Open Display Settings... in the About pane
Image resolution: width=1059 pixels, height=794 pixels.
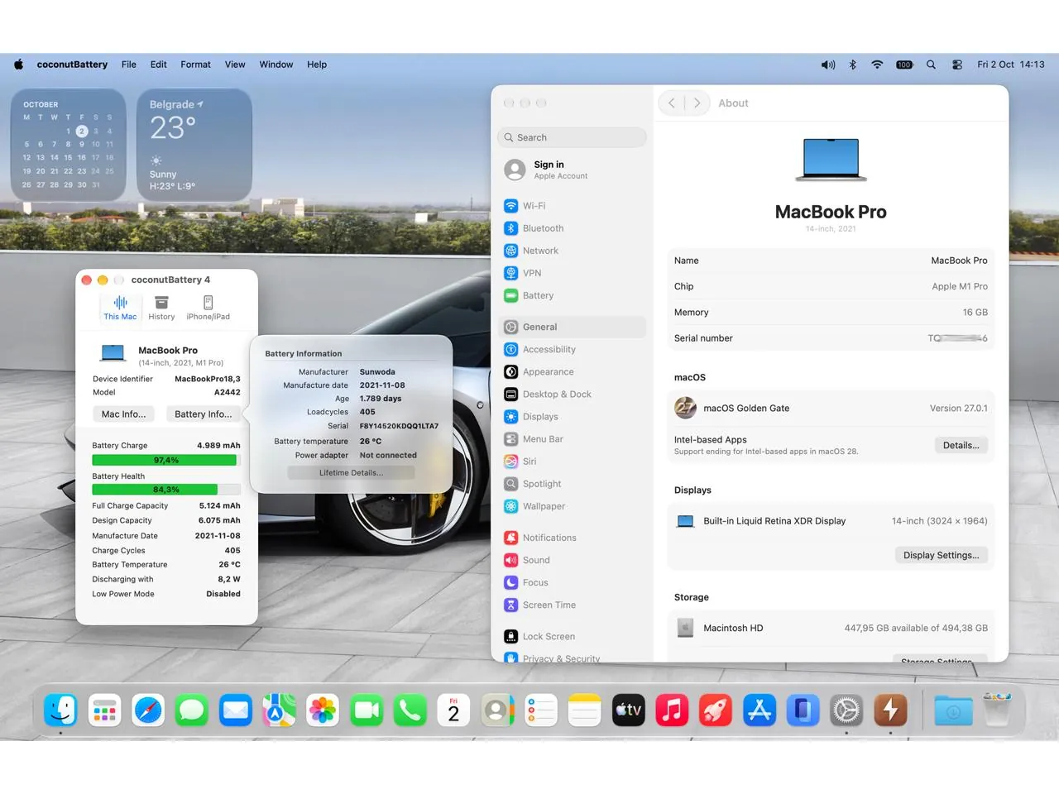point(941,555)
